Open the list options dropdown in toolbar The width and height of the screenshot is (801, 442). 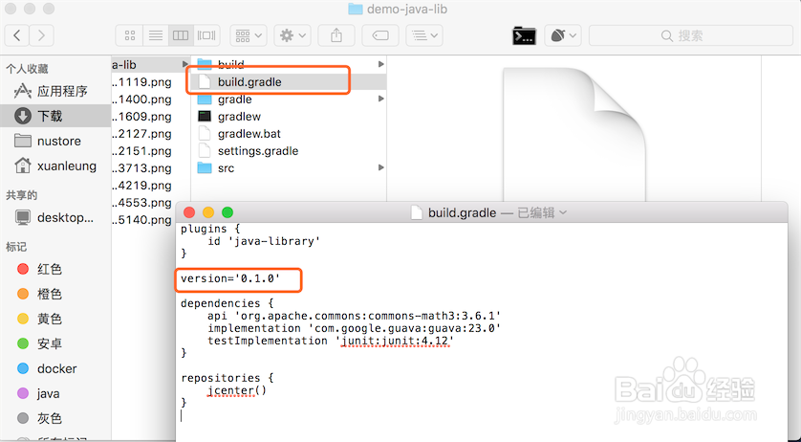tap(424, 35)
